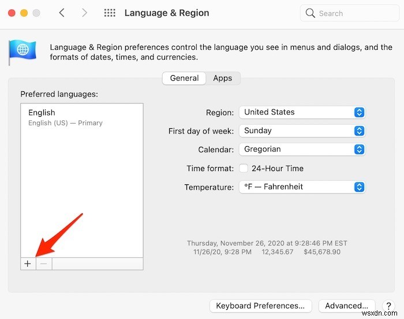Select English in preferred languages list
The image size is (404, 319).
tap(82, 117)
